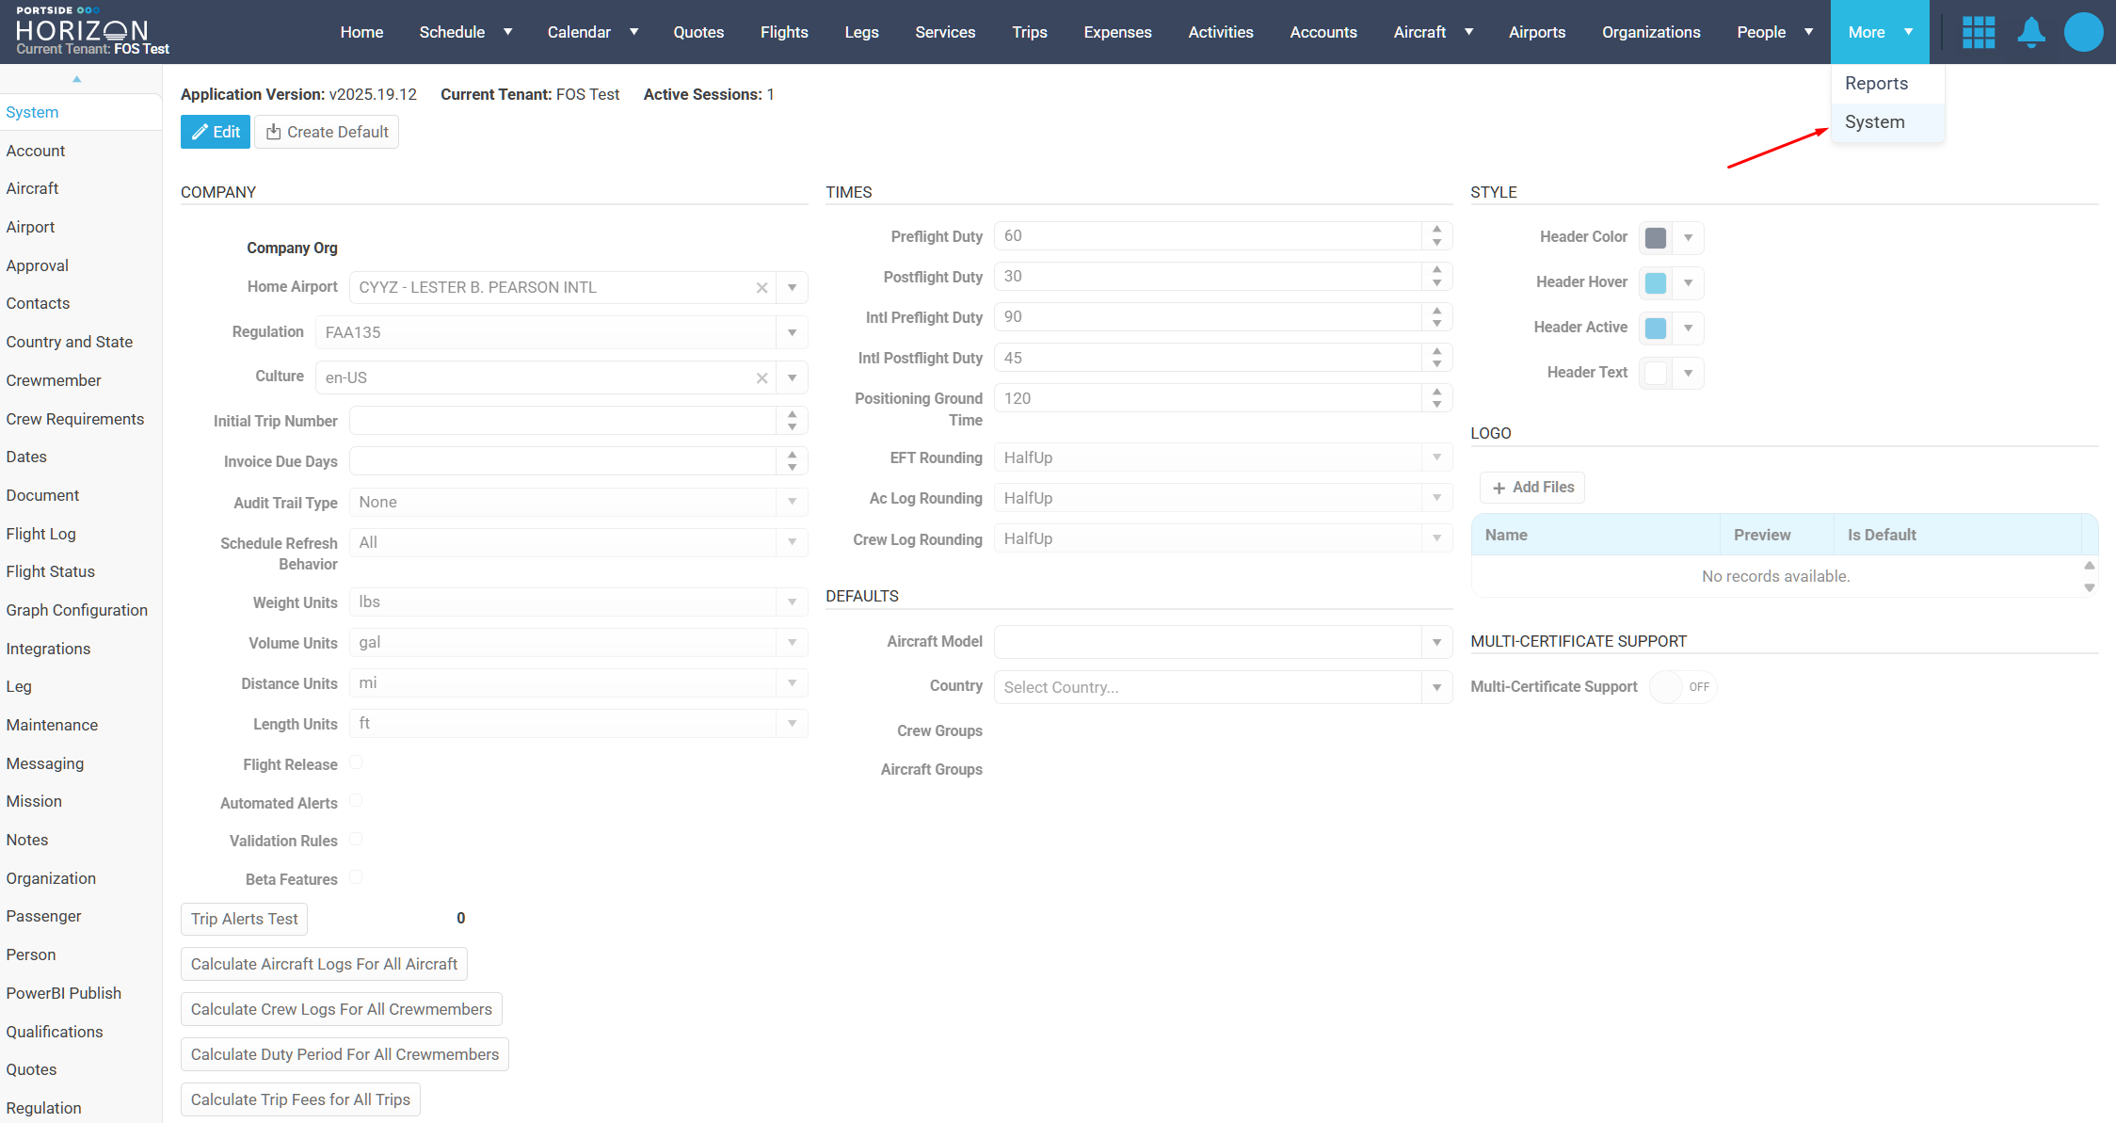This screenshot has height=1123, width=2116.
Task: Toggle Multi-Certificate Support switch
Action: click(x=1684, y=687)
